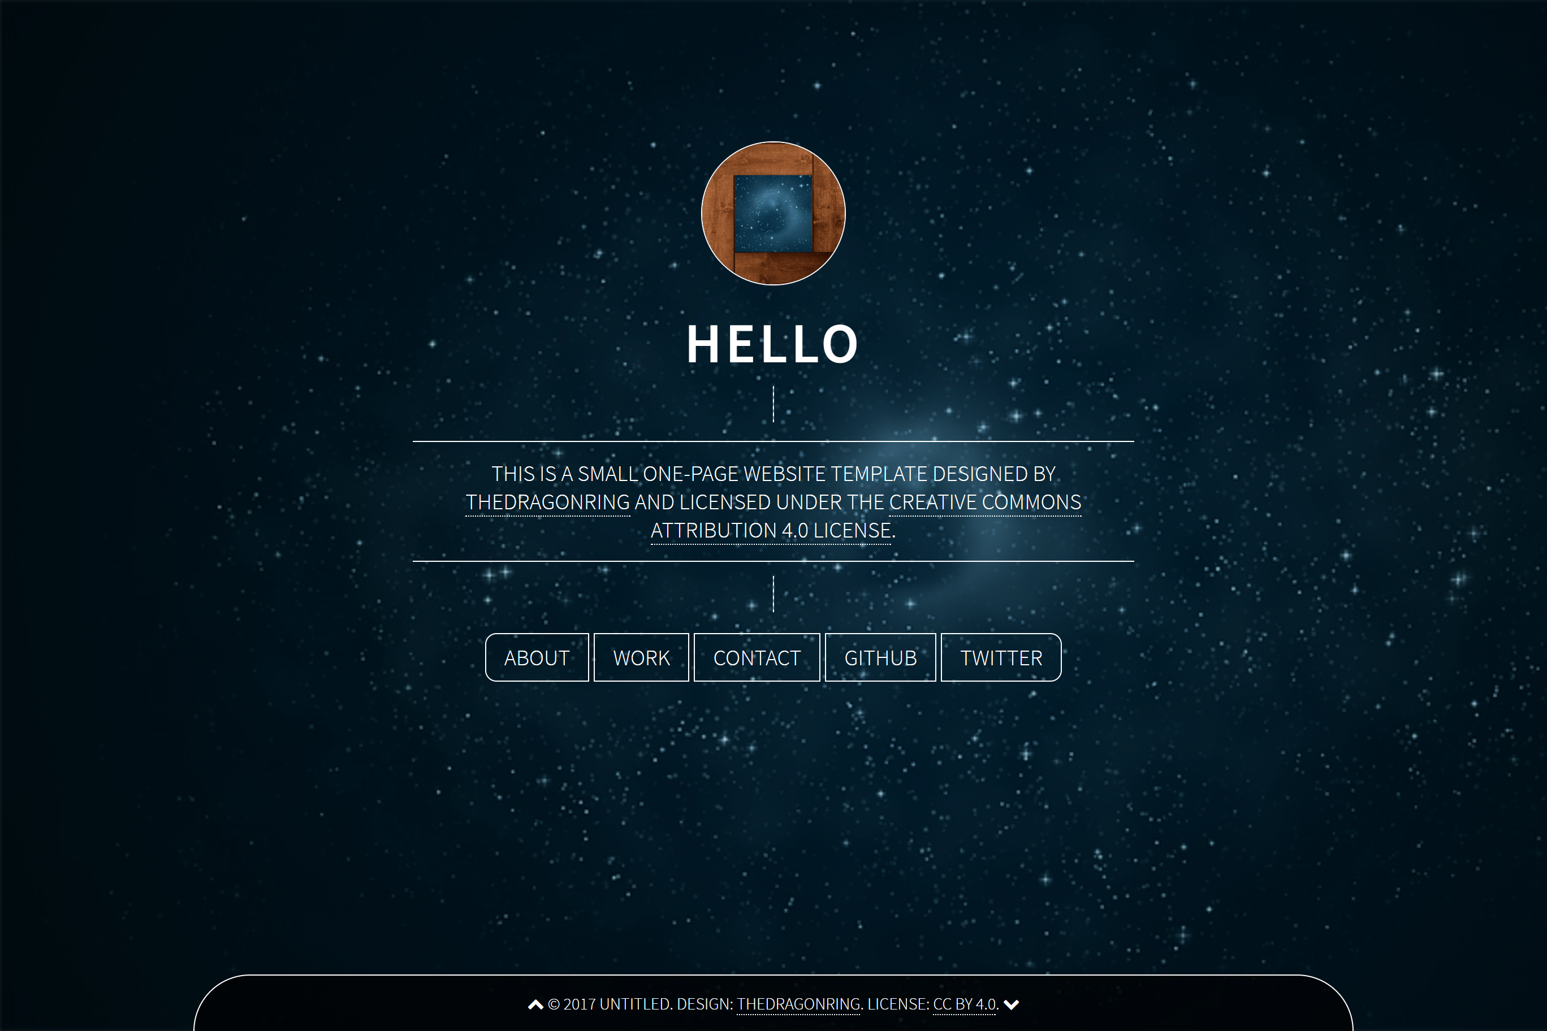Click the 'This is a small one-page' text line
This screenshot has height=1031, width=1547.
pyautogui.click(x=773, y=474)
